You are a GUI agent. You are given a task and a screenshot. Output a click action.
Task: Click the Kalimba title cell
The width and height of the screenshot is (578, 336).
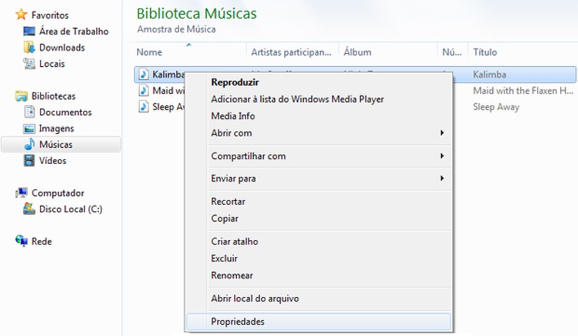coord(489,74)
